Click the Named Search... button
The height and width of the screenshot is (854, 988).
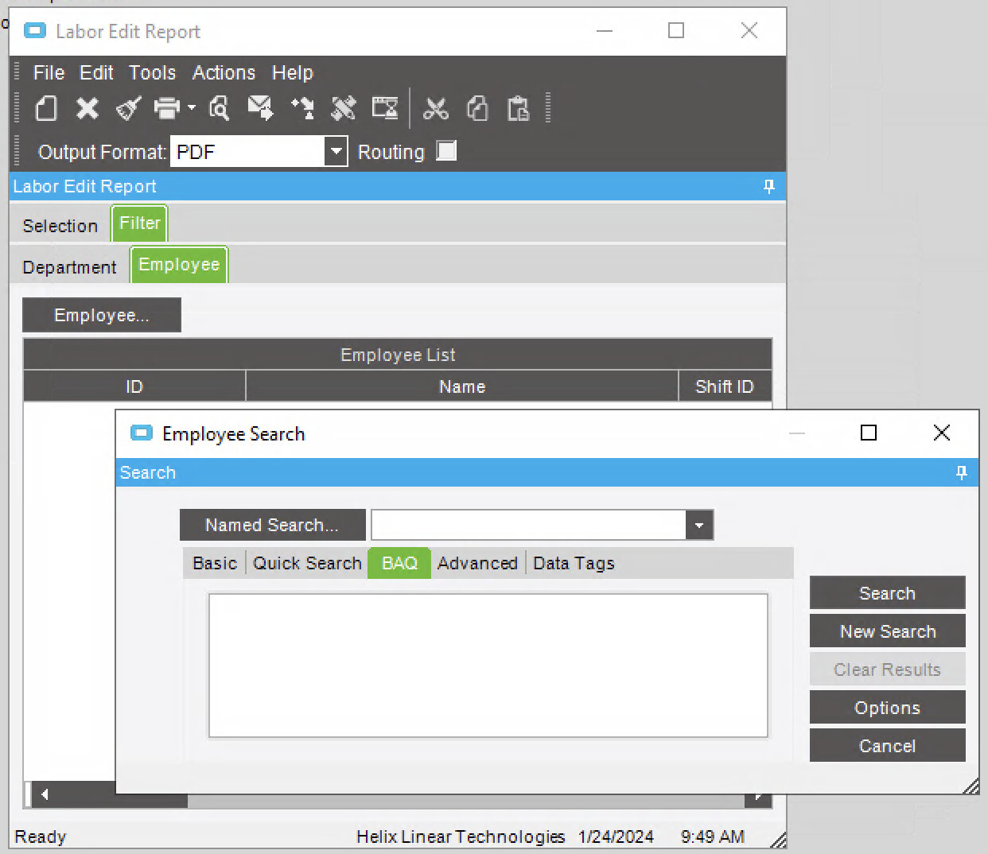click(272, 525)
